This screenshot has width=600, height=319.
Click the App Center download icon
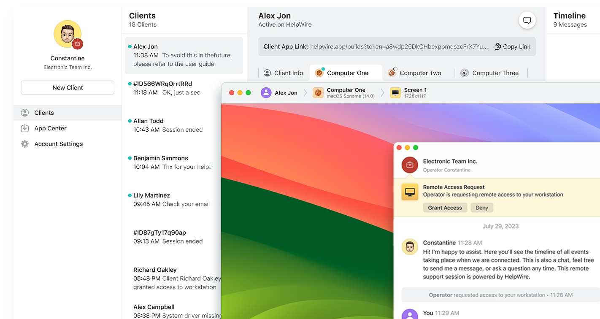click(x=25, y=128)
